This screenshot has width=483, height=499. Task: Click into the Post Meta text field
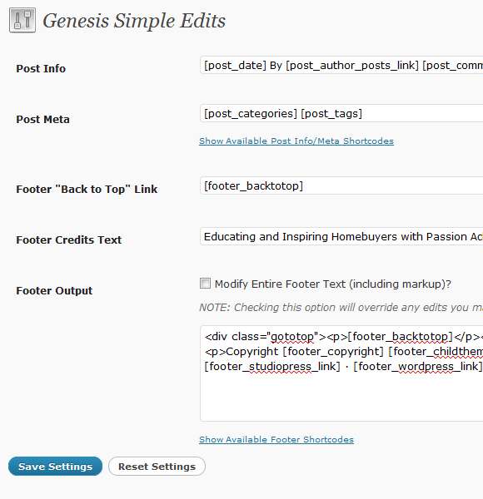coord(341,113)
